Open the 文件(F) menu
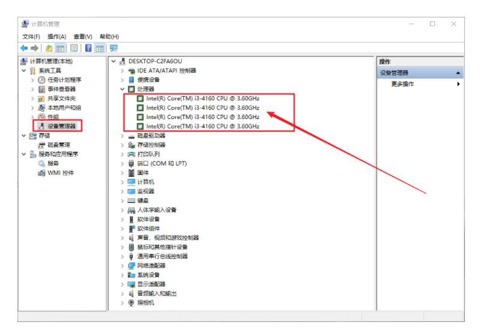501x328 pixels. 31,37
